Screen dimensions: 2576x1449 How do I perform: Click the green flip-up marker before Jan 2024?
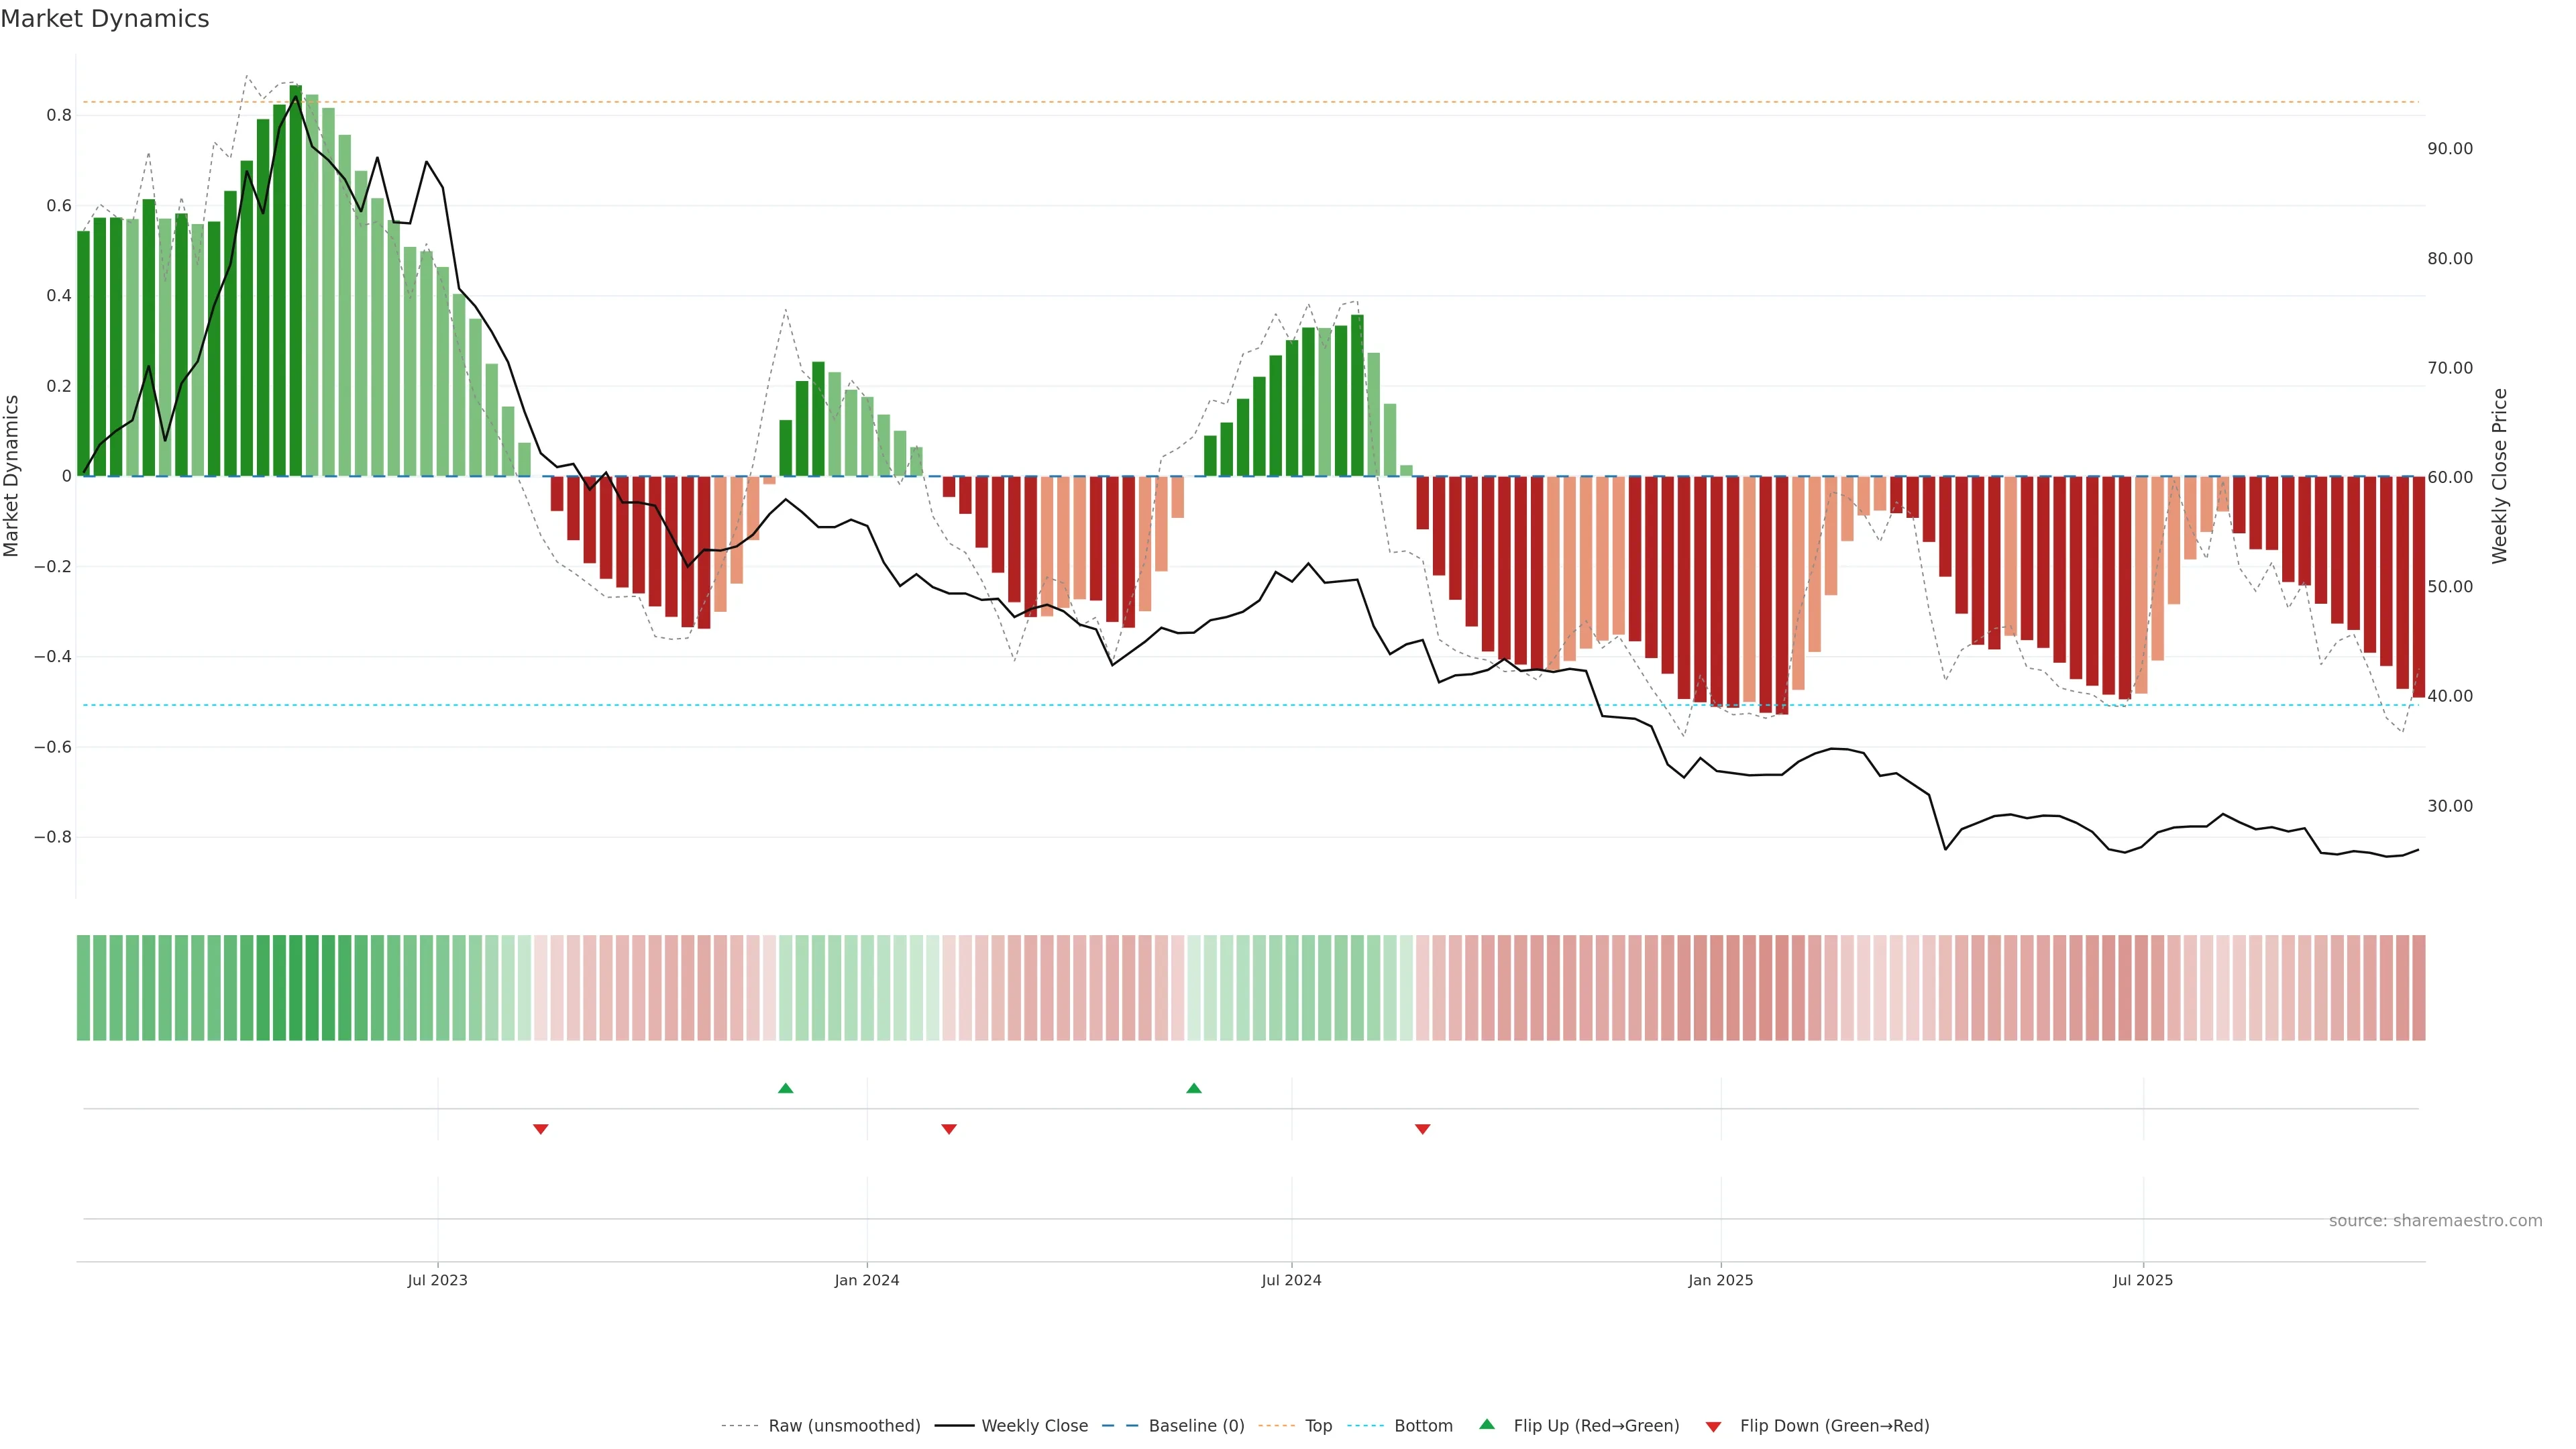click(785, 1088)
